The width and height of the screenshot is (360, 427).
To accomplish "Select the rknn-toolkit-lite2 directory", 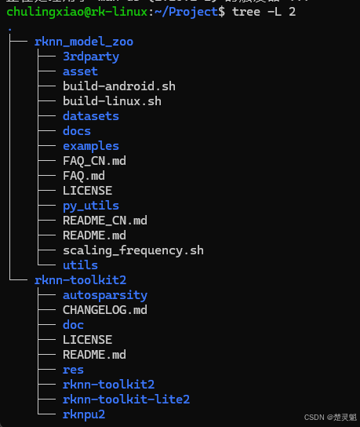I will tap(126, 400).
